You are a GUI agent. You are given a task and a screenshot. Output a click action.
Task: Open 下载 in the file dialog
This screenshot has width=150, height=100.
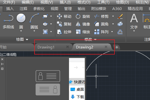(77, 97)
